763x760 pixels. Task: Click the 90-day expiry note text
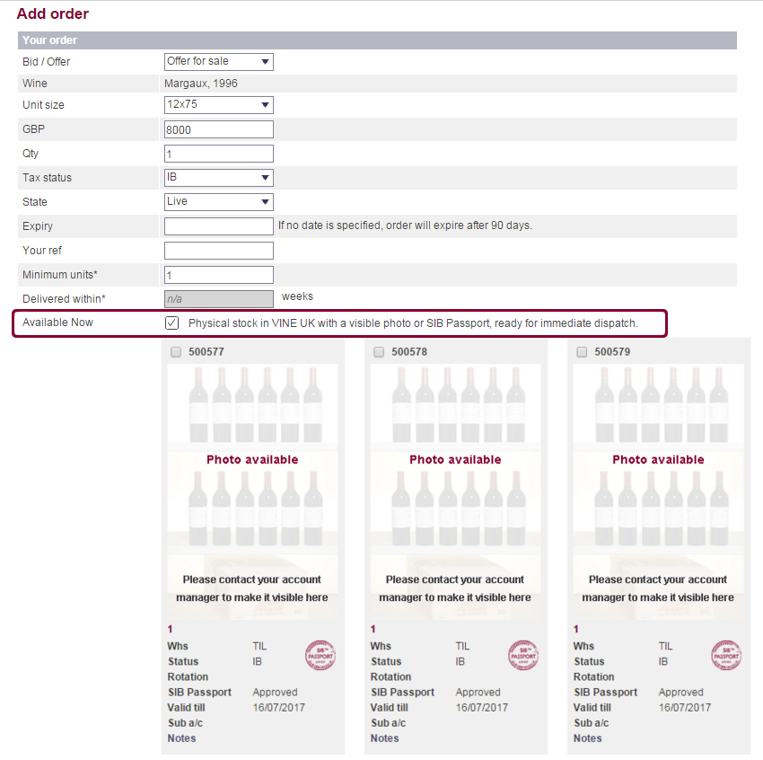[x=405, y=225]
